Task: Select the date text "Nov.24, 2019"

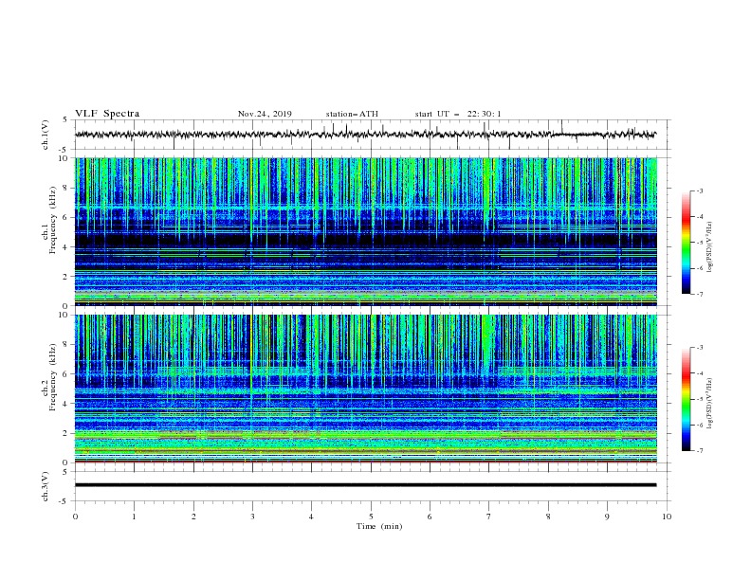Action: point(265,114)
